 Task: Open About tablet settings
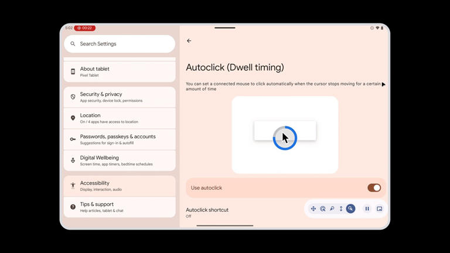click(x=120, y=71)
